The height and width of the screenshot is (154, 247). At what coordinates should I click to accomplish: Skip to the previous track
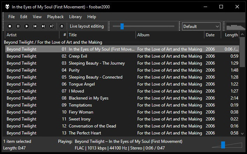35,26
